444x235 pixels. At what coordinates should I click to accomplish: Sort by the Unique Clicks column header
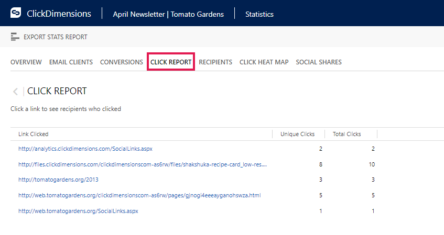pos(297,134)
